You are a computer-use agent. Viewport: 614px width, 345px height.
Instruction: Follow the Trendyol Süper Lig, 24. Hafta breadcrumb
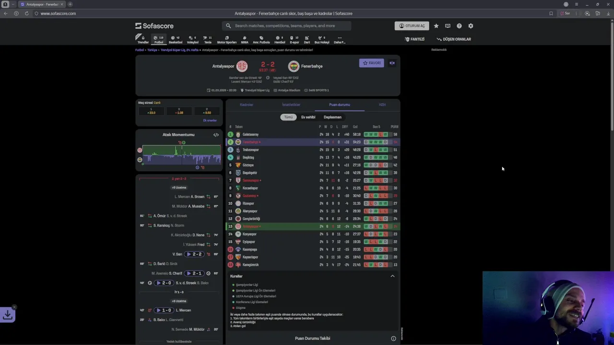179,50
